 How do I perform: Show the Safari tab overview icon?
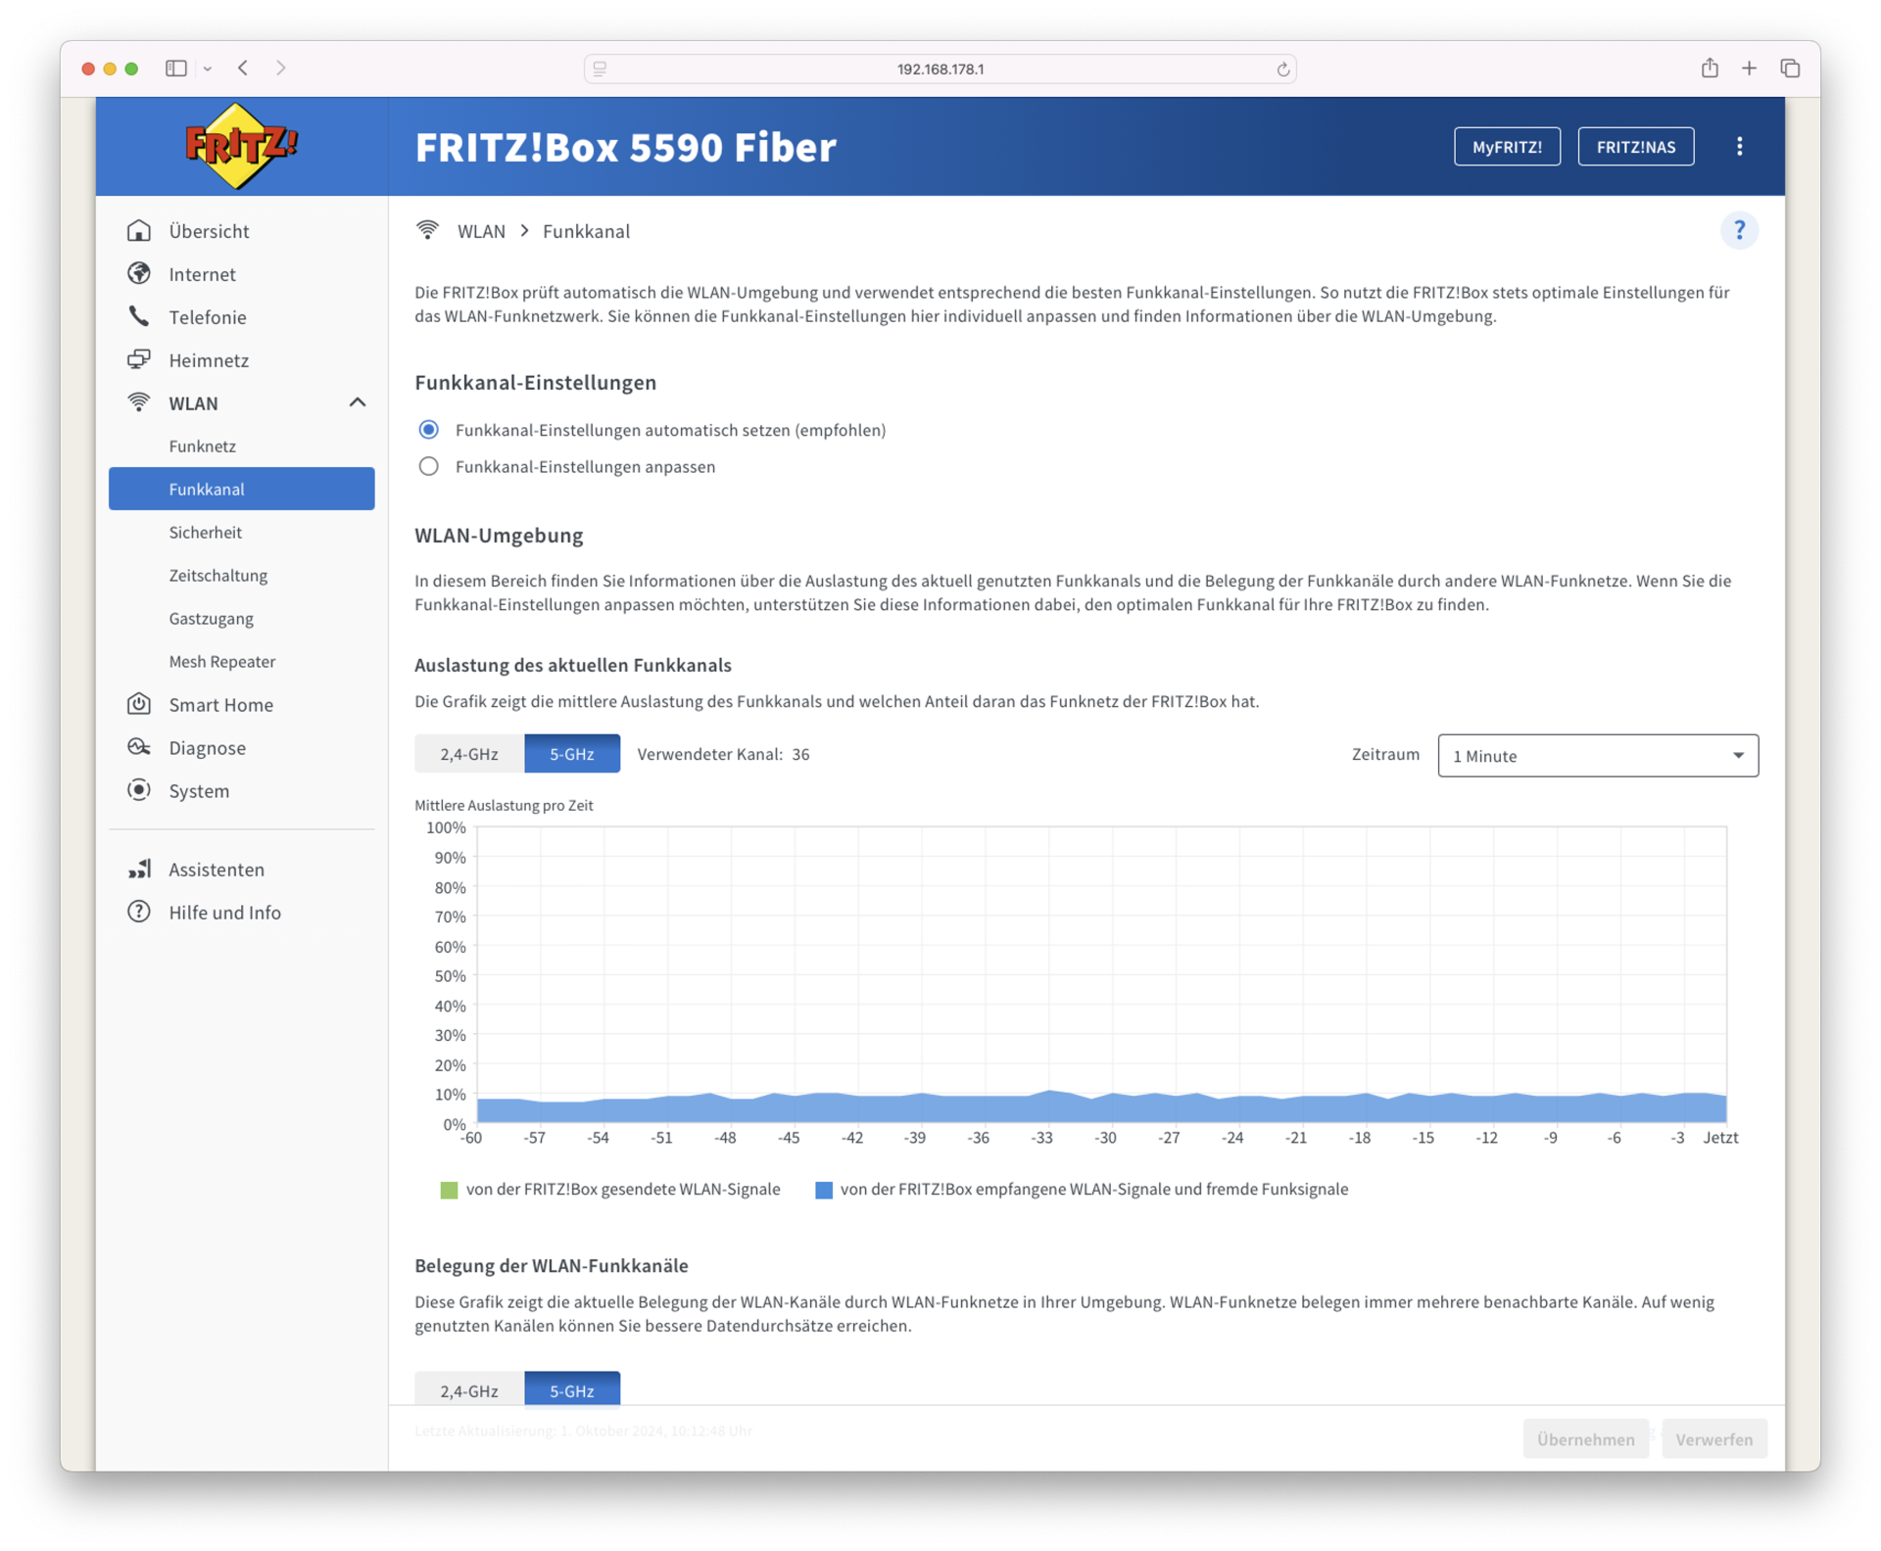[x=1790, y=68]
